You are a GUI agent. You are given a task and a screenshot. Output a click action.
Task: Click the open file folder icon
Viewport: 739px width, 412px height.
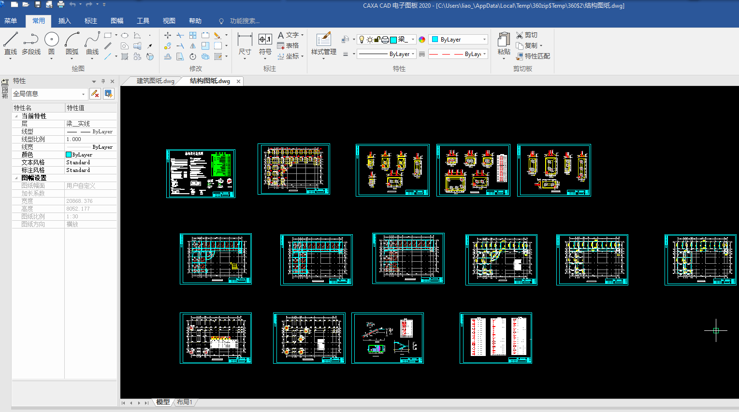point(26,4)
